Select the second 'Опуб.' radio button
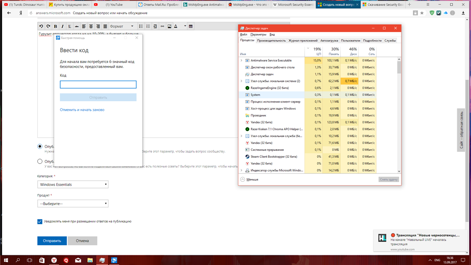 coord(40,161)
